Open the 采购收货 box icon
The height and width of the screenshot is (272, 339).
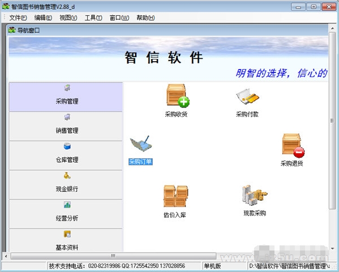click(x=178, y=96)
